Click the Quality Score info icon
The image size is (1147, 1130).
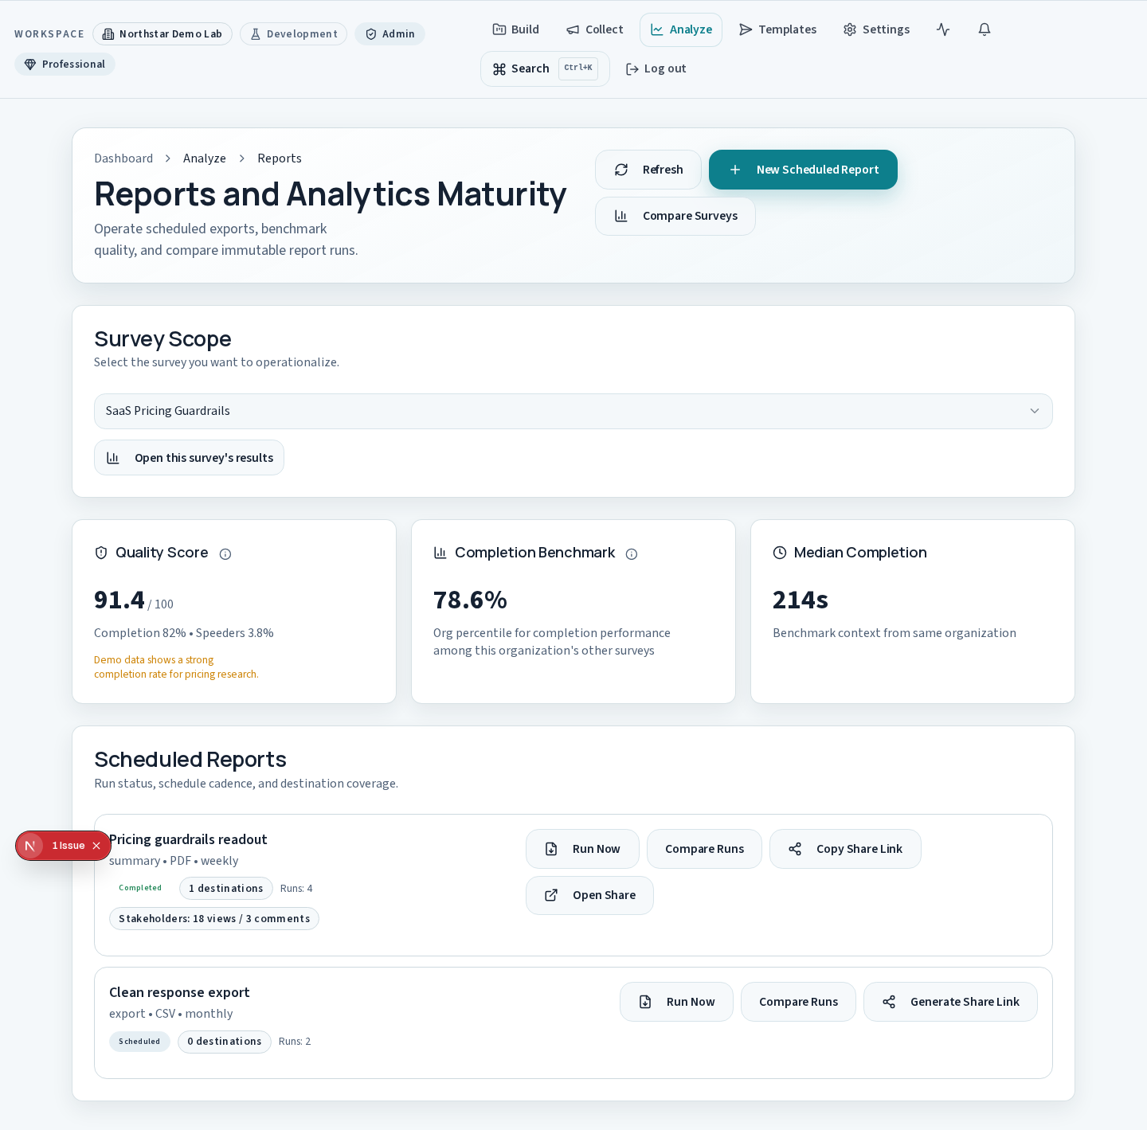click(x=225, y=554)
